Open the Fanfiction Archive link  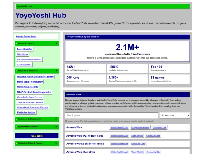tap(26, 113)
